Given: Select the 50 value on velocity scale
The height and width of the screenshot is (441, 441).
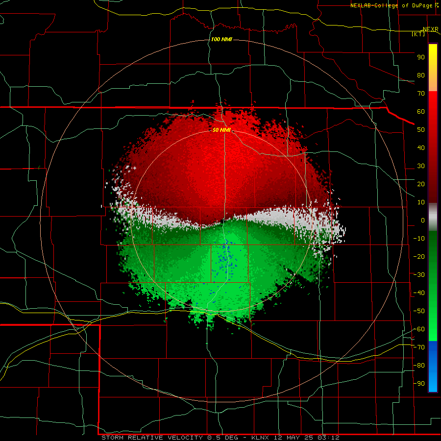Looking at the screenshot, I should [x=421, y=130].
